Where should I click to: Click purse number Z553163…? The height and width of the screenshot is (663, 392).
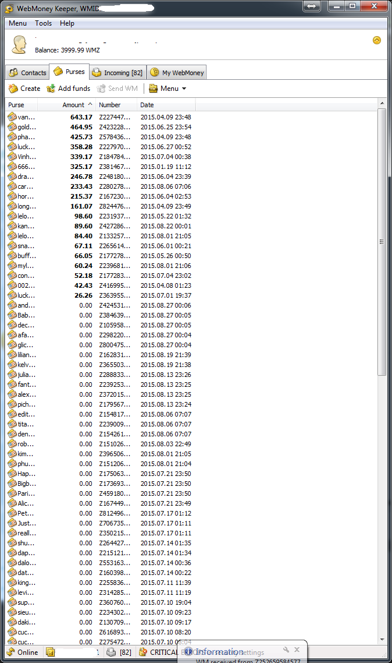pos(115,563)
